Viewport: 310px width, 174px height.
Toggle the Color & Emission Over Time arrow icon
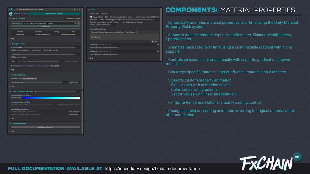click(10, 92)
